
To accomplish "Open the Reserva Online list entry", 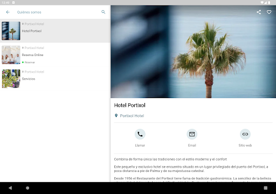I will [x=55, y=55].
